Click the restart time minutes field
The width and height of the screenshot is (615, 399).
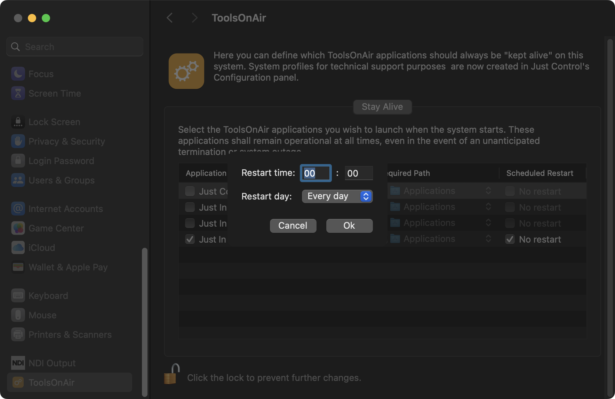[x=359, y=173]
